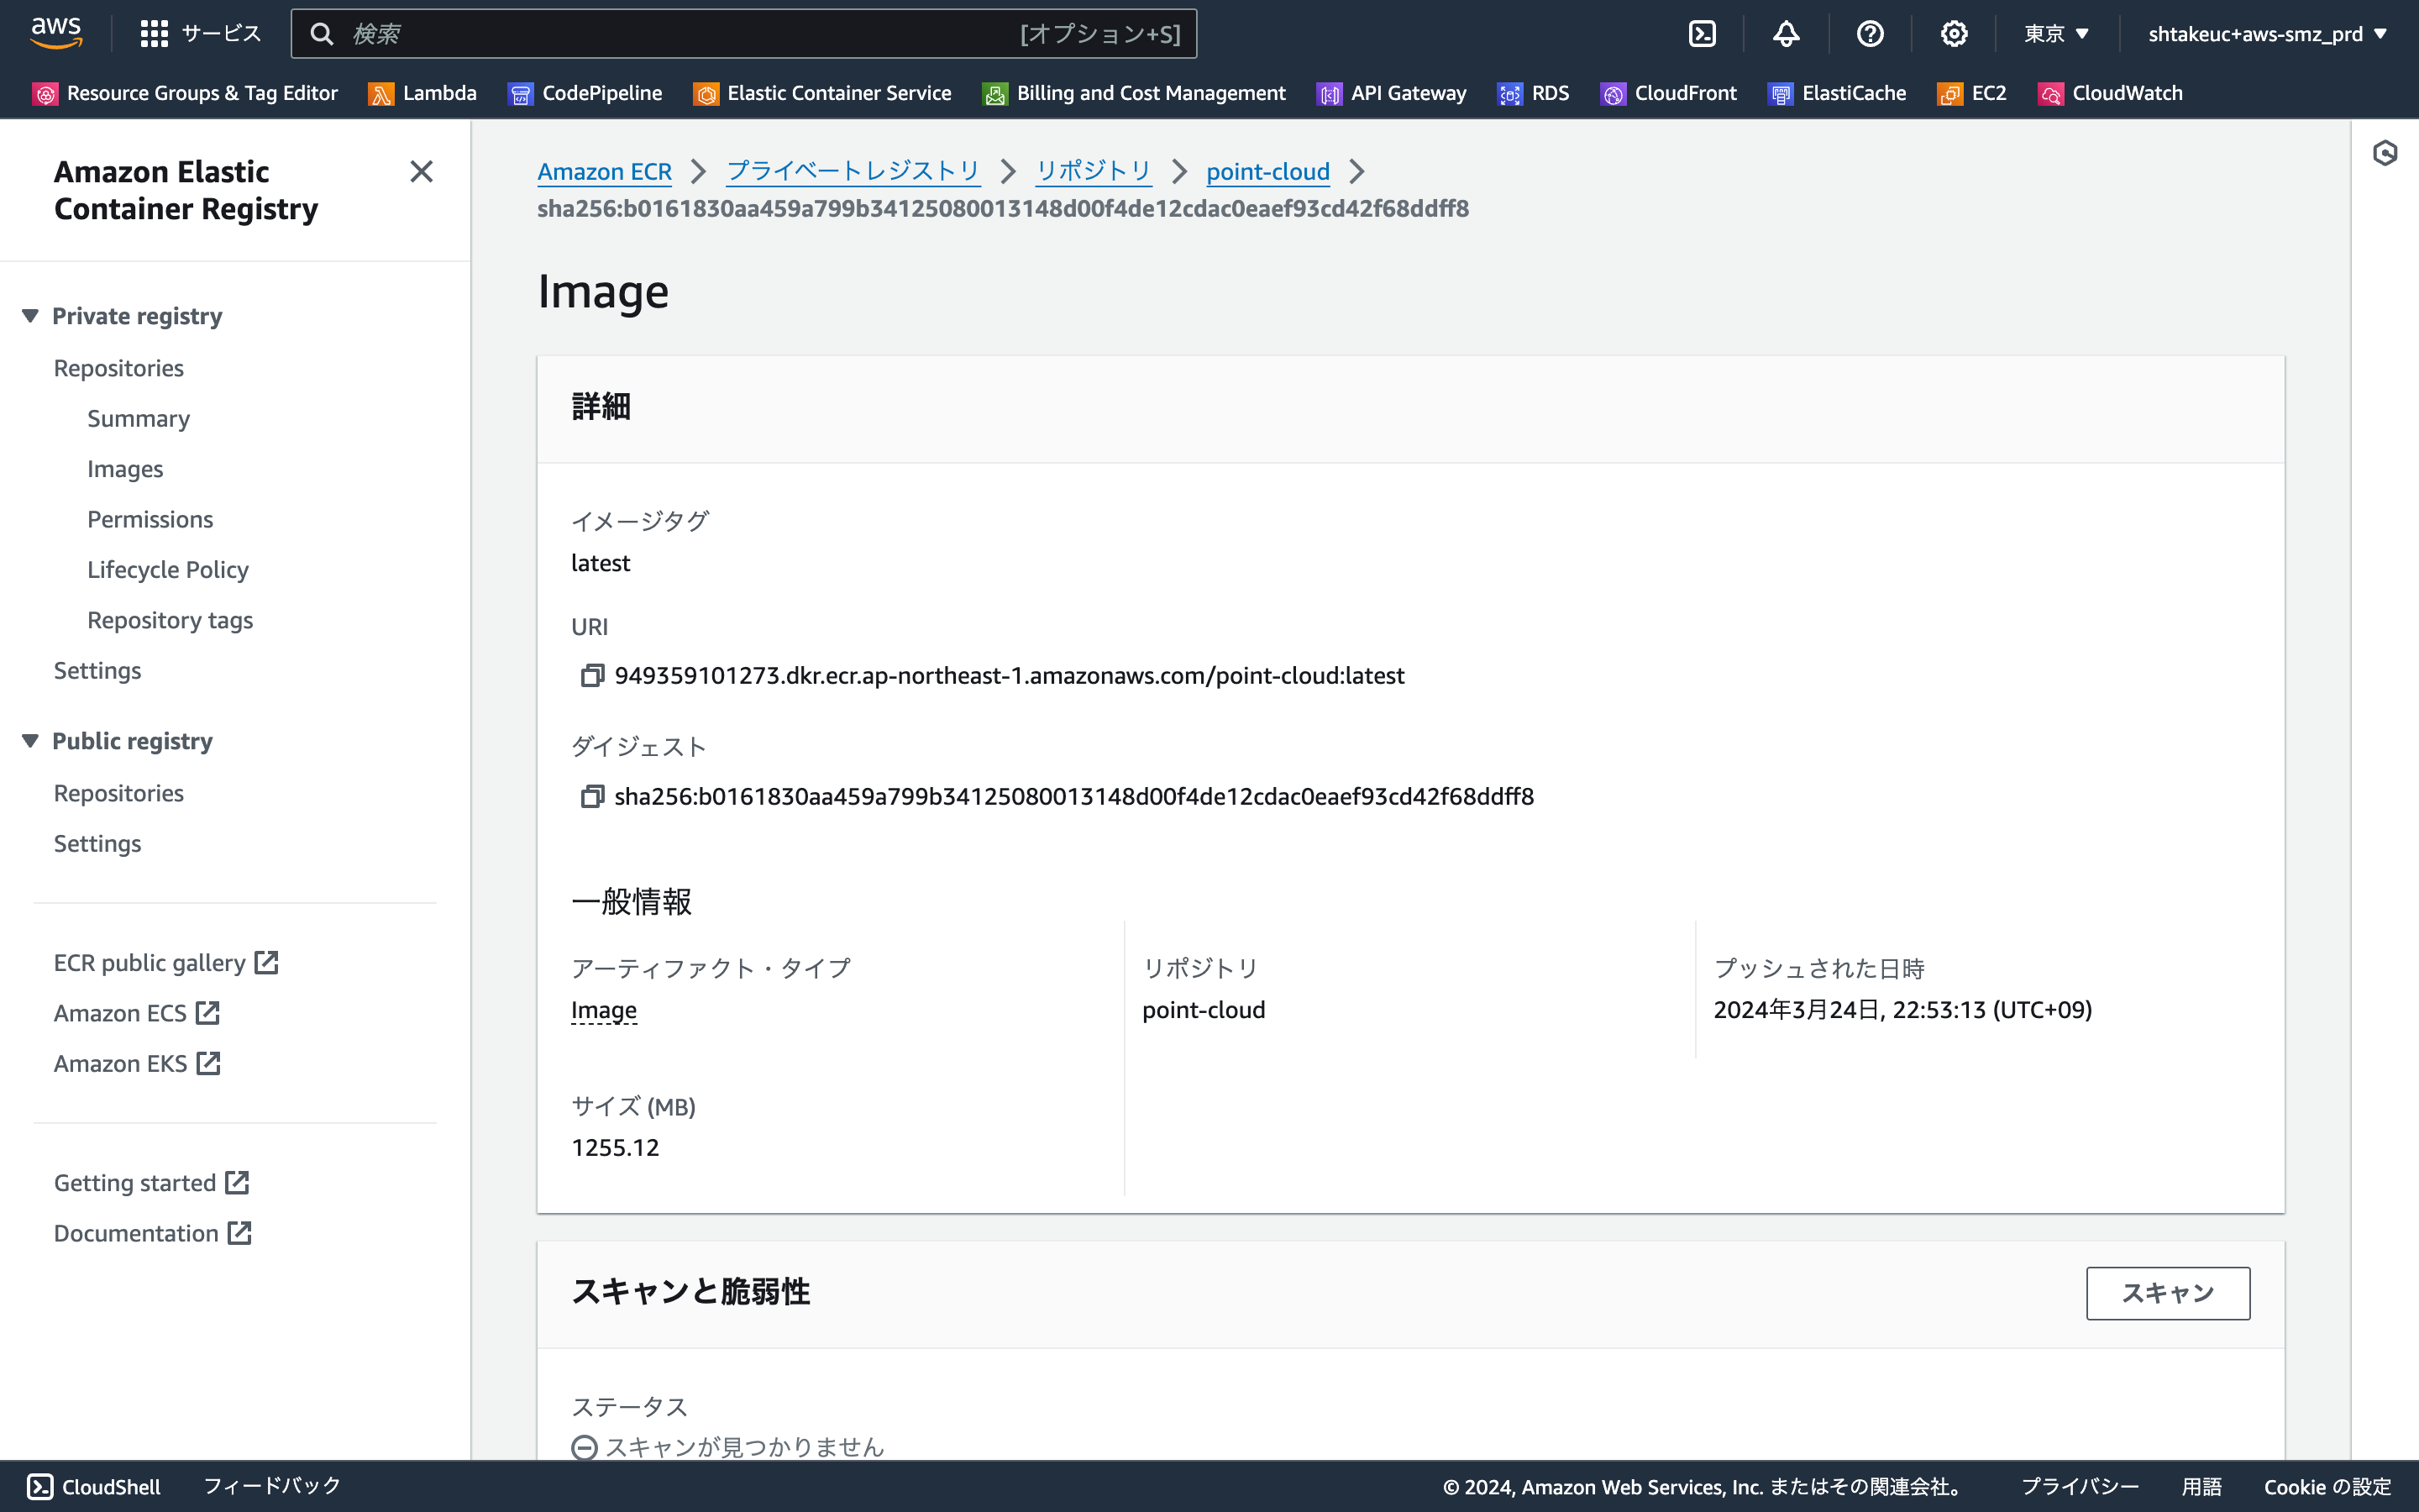Open the Images sidebar item
Screen dimensions: 2419x1512
[x=125, y=469]
